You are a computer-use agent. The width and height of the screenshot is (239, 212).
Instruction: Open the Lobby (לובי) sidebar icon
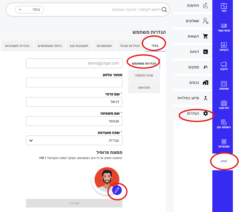tap(224, 8)
